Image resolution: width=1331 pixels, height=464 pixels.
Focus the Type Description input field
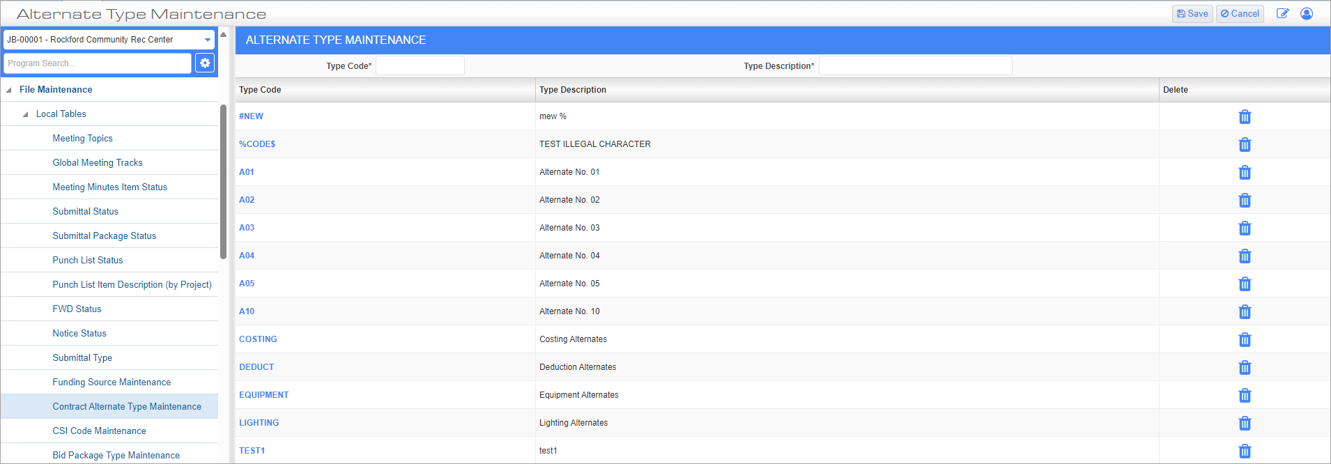tap(915, 65)
